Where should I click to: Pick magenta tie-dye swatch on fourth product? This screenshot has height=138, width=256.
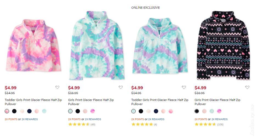point(219,111)
